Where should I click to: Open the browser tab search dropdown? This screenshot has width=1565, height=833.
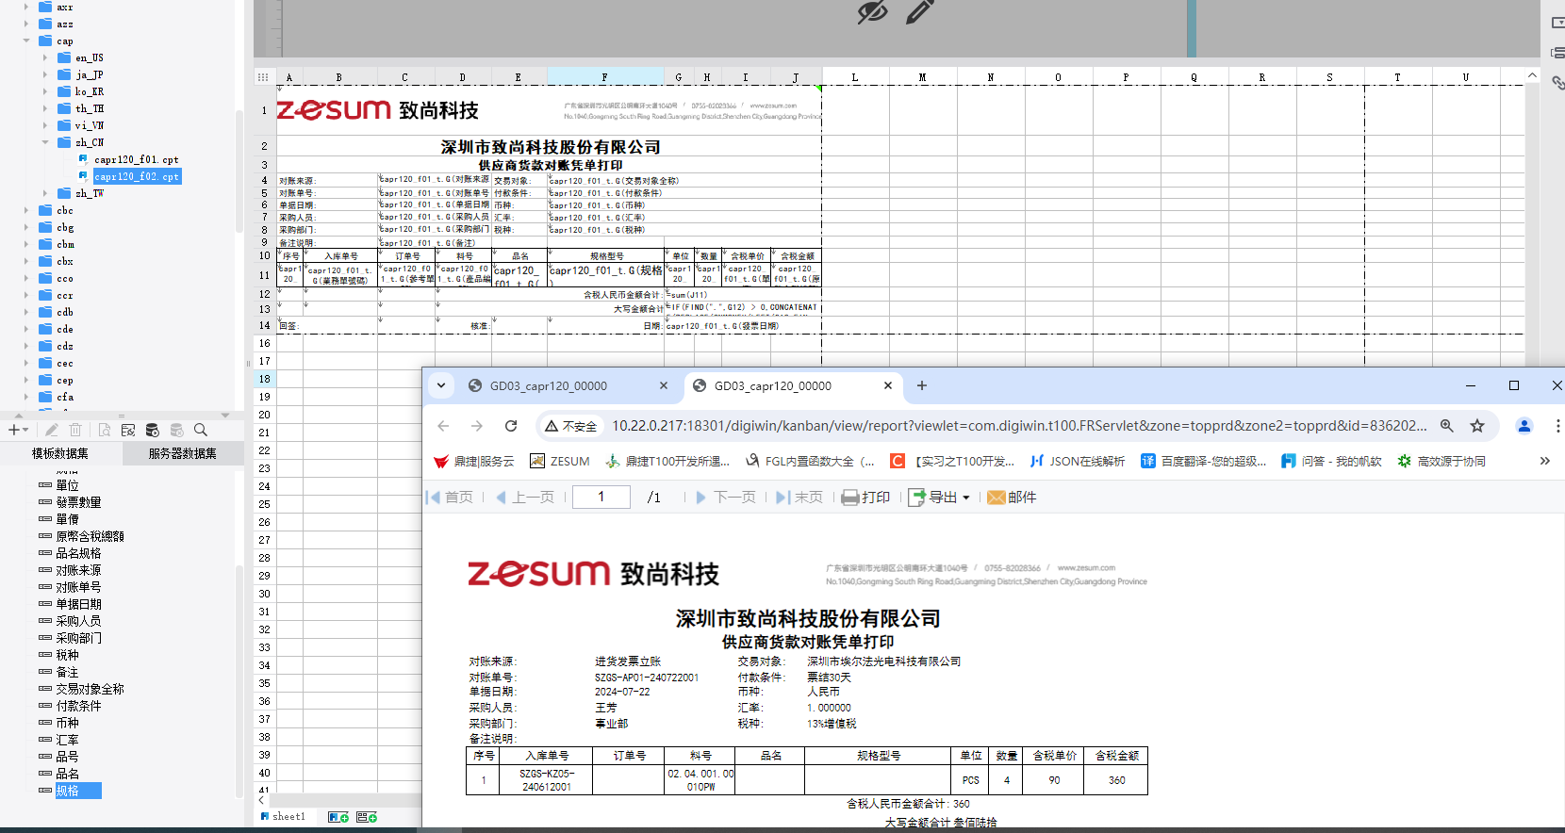point(441,385)
